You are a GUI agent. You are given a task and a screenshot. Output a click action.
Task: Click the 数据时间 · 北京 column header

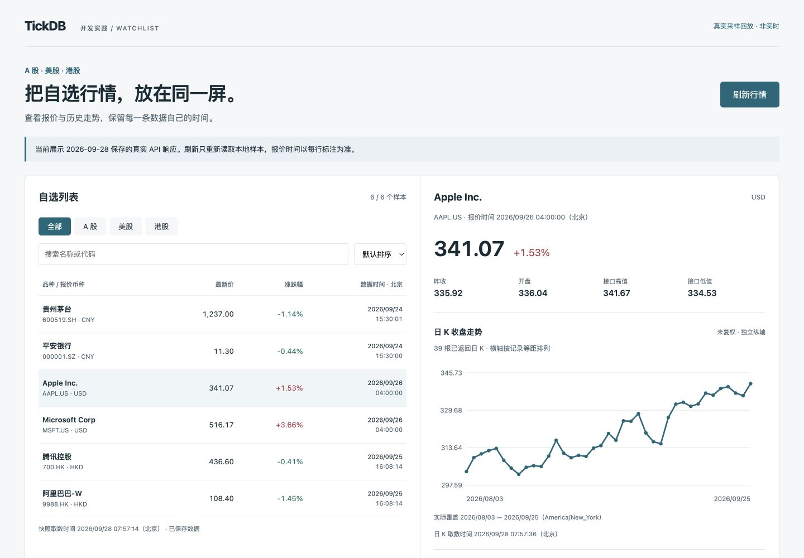pyautogui.click(x=381, y=285)
